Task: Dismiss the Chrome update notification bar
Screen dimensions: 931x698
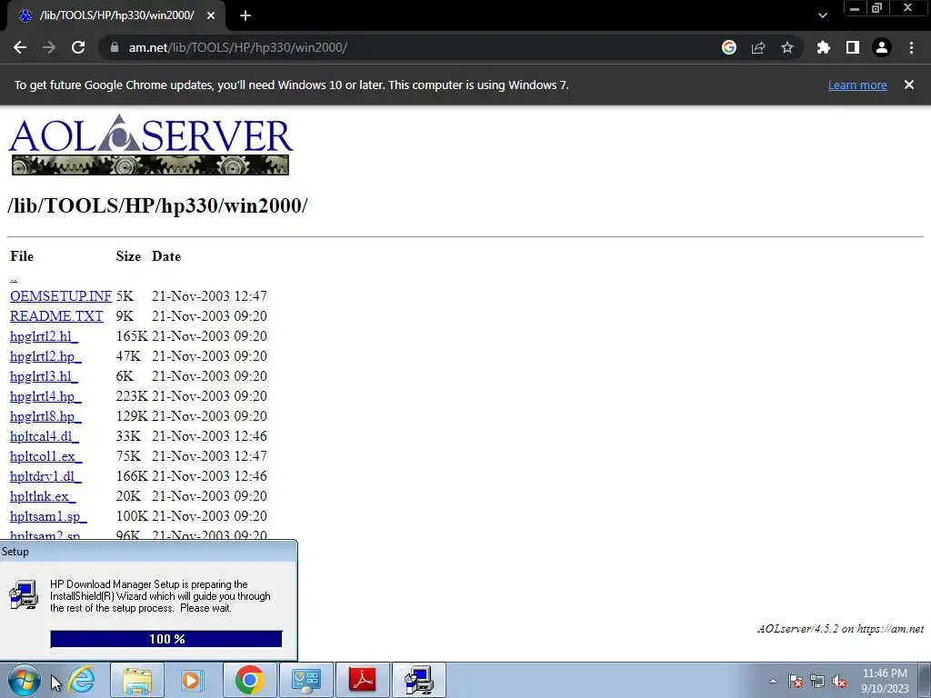Action: tap(909, 85)
